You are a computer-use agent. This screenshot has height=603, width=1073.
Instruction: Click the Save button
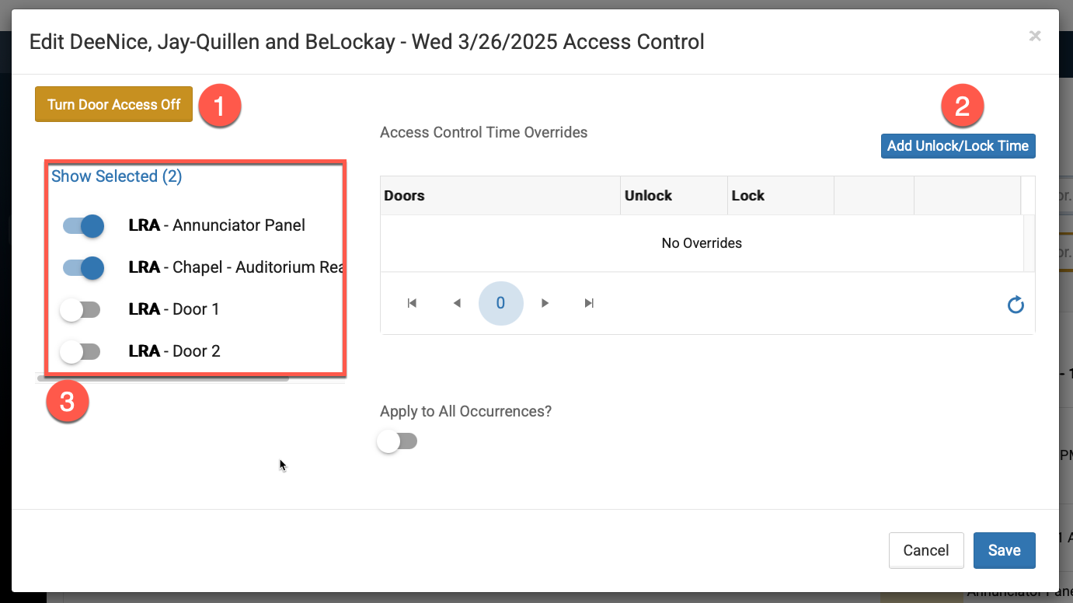click(1004, 550)
